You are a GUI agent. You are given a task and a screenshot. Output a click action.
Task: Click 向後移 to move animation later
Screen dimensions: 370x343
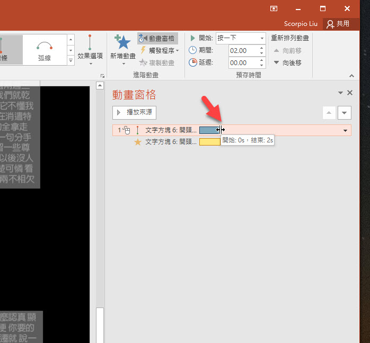pos(288,62)
